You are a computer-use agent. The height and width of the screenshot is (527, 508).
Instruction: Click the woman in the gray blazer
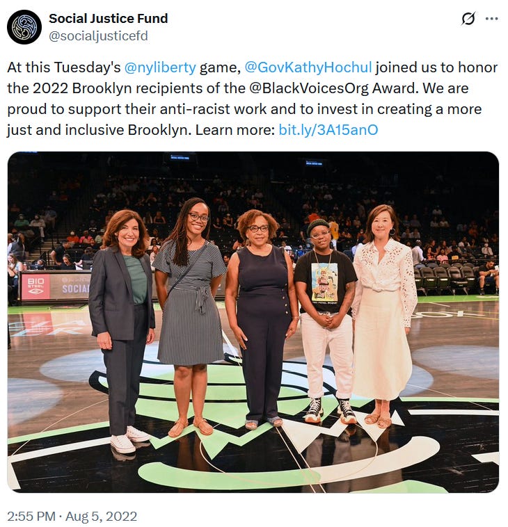(x=122, y=330)
